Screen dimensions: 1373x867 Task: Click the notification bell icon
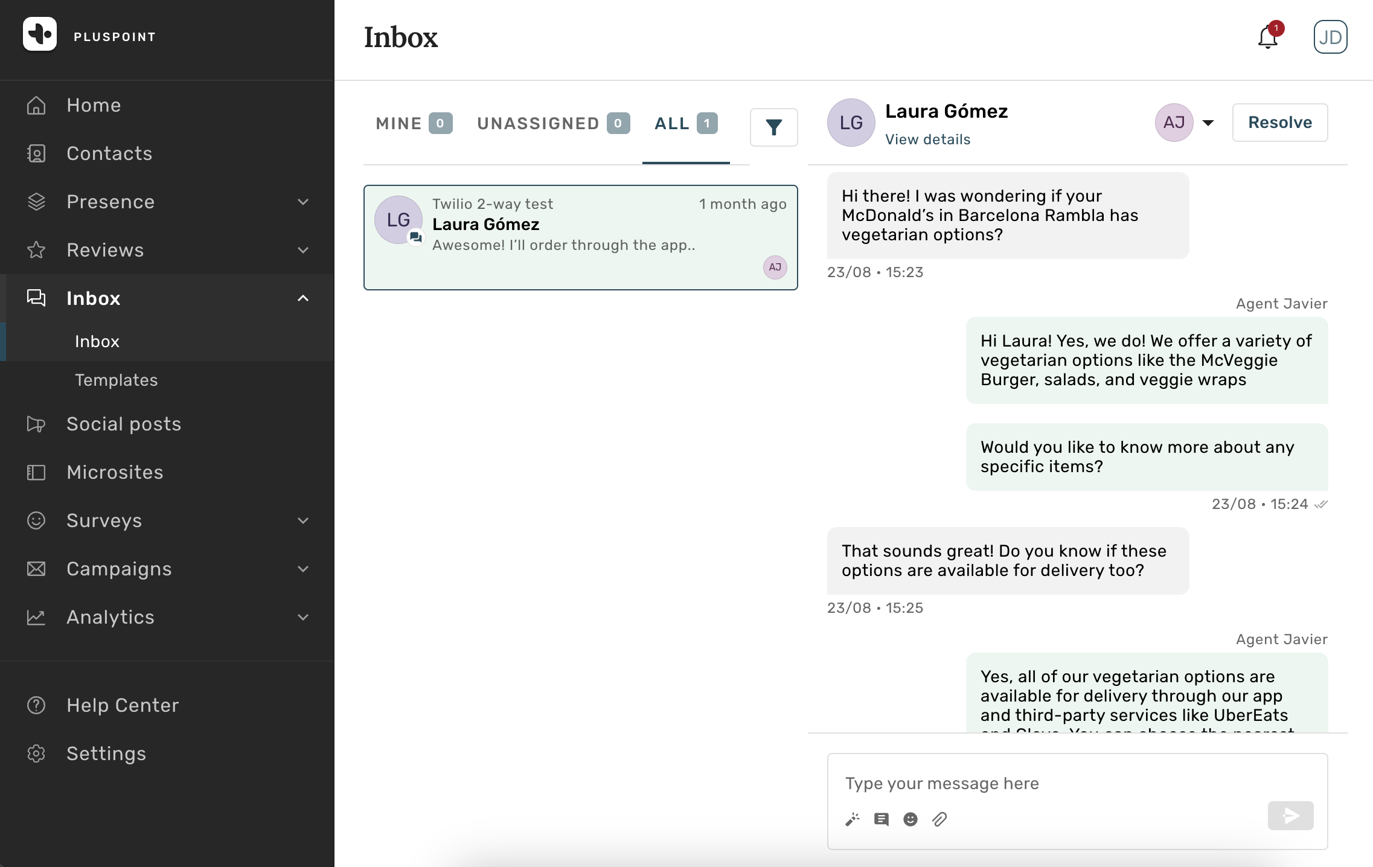(x=1268, y=37)
